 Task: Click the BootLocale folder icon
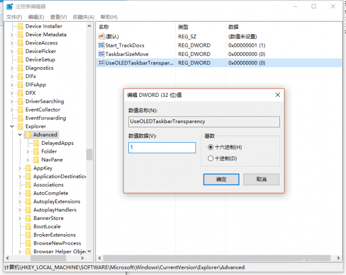coord(28,227)
